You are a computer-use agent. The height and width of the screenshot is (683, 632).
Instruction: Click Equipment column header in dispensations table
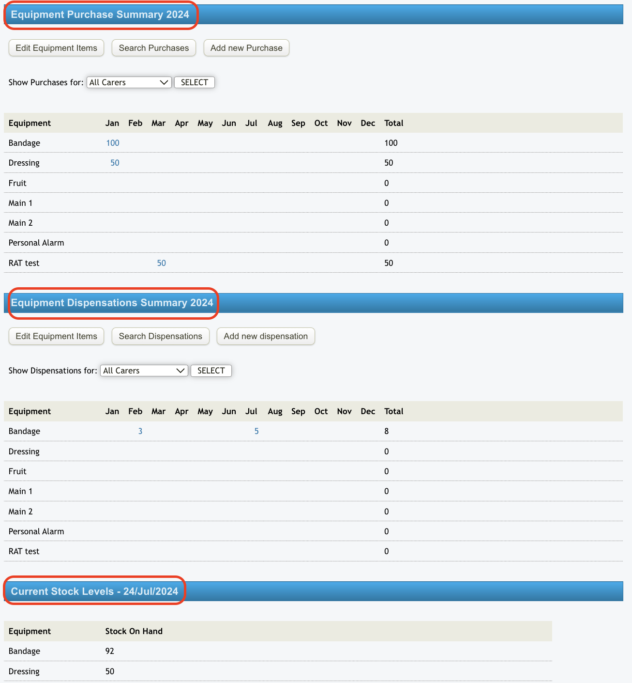click(x=30, y=411)
